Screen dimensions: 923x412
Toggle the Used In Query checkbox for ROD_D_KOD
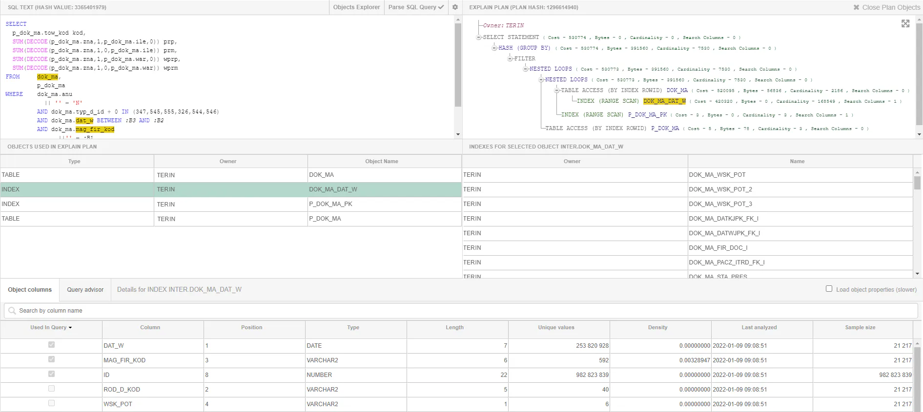pyautogui.click(x=51, y=389)
